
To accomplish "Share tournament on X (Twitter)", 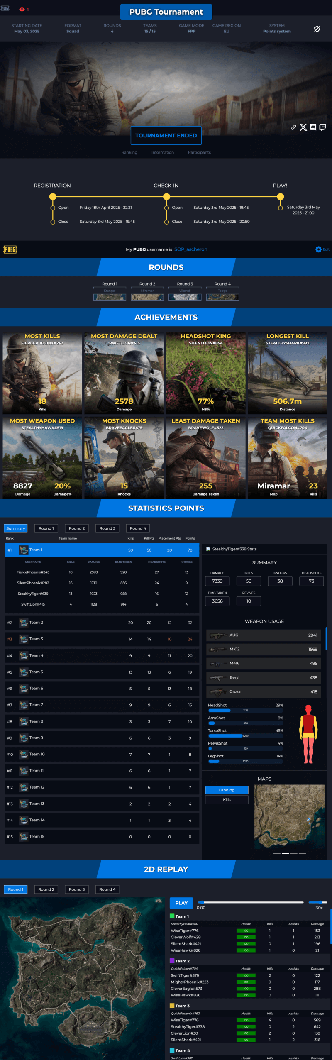I will tap(303, 127).
